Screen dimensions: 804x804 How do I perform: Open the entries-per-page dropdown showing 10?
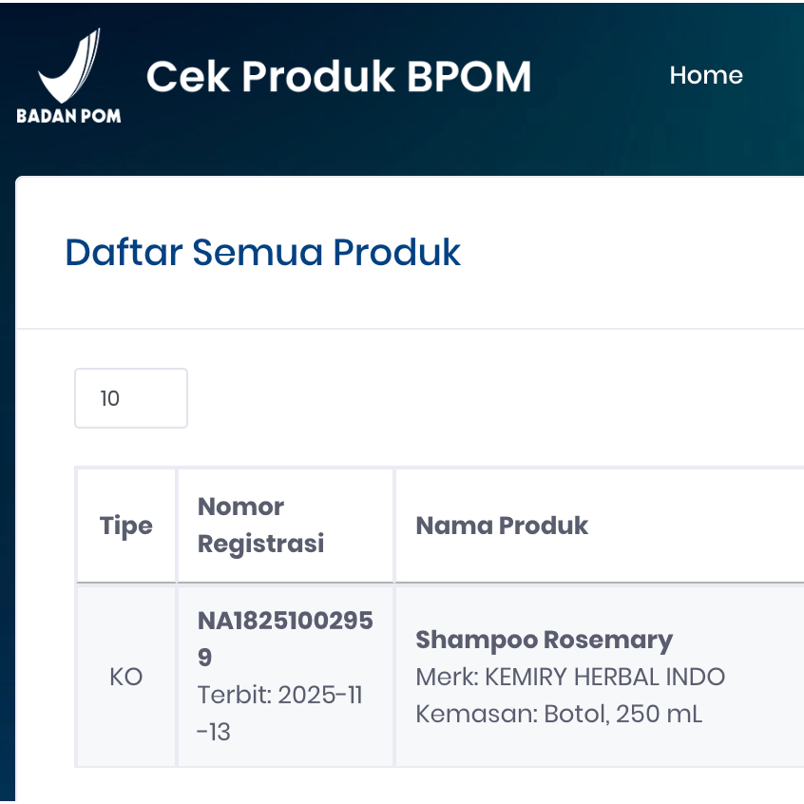click(131, 398)
